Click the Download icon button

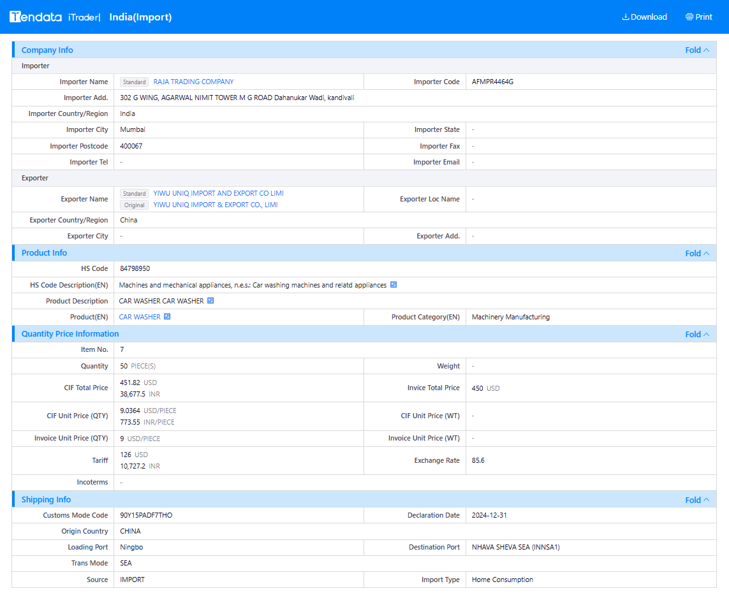pos(644,17)
